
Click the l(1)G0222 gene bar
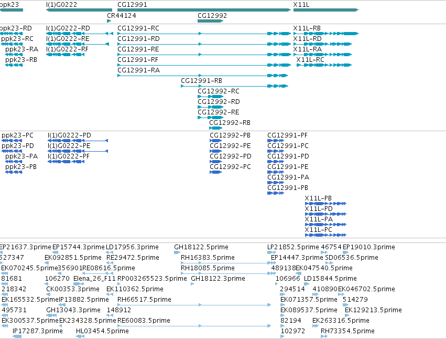click(79, 10)
